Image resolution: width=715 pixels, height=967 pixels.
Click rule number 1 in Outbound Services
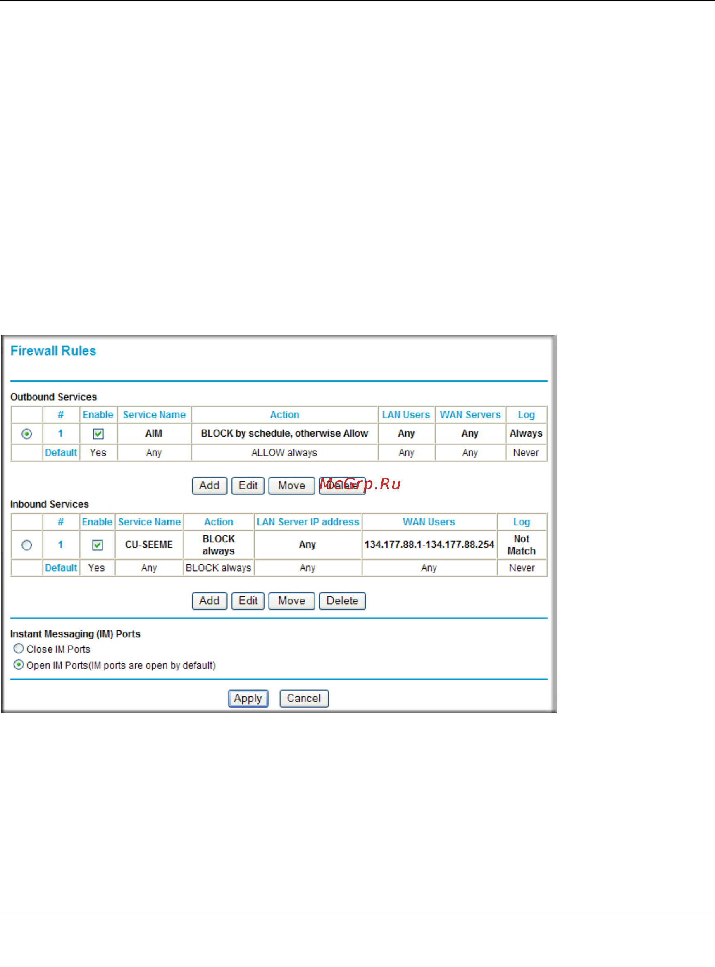pyautogui.click(x=61, y=433)
